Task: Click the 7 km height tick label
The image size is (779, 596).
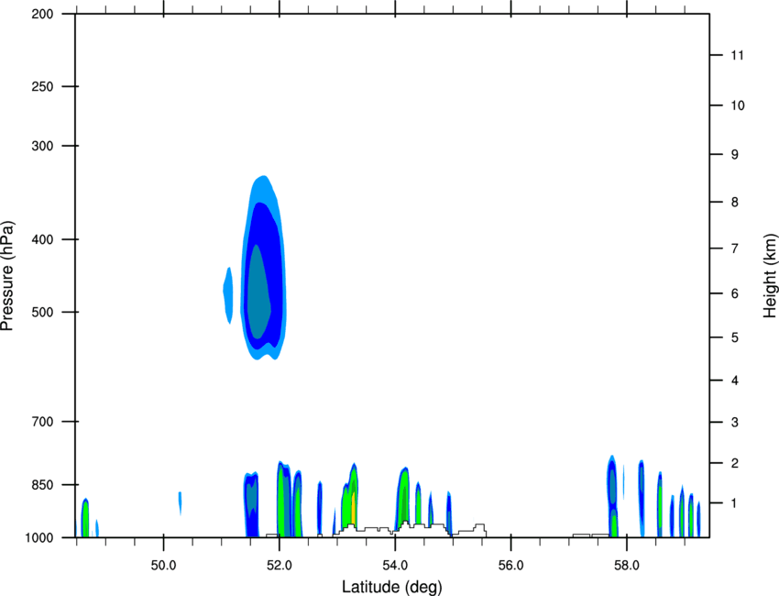Action: click(734, 248)
